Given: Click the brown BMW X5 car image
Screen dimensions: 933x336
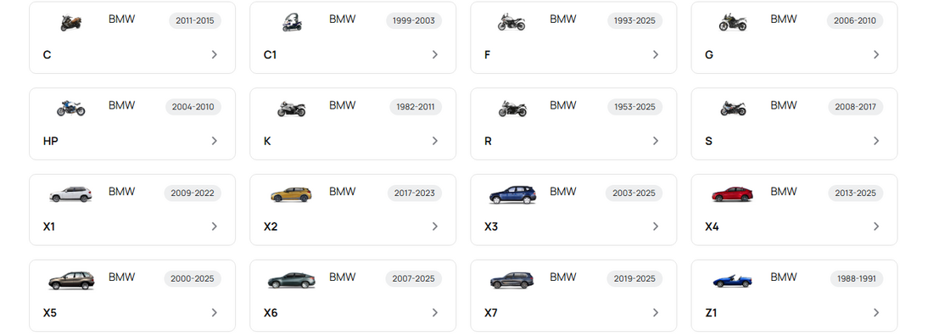Looking at the screenshot, I should (71, 281).
